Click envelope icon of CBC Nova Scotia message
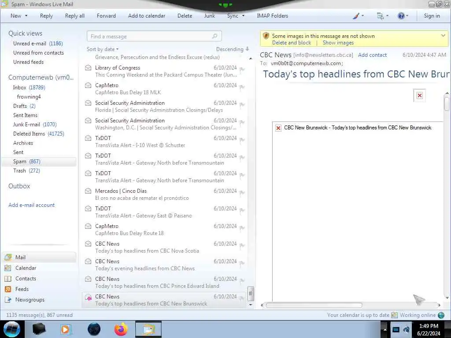The height and width of the screenshot is (338, 451). [x=88, y=244]
